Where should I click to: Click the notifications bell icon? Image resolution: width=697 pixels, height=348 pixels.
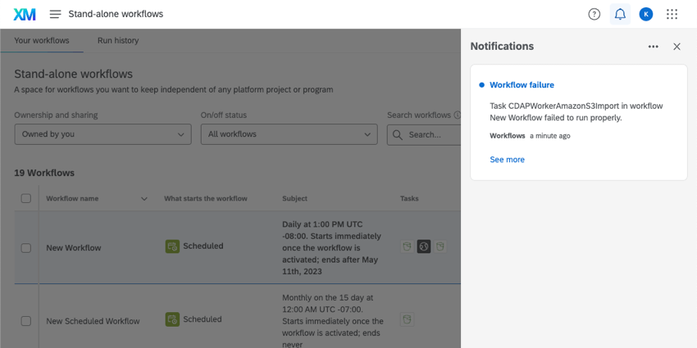point(620,14)
